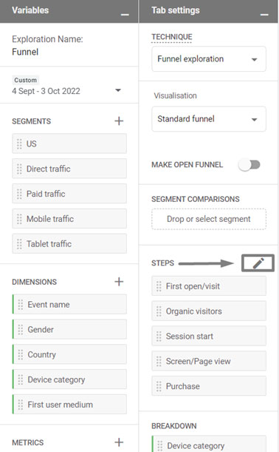This screenshot has width=279, height=452.
Task: Grab the drag handle of US segment
Action: pyautogui.click(x=19, y=144)
